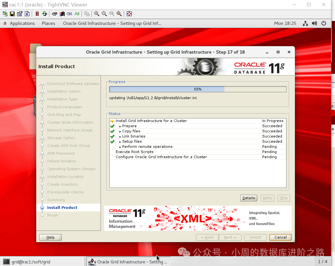This screenshot has height=266, width=335.
Task: Select the ASM Password step
Action: (x=61, y=153)
